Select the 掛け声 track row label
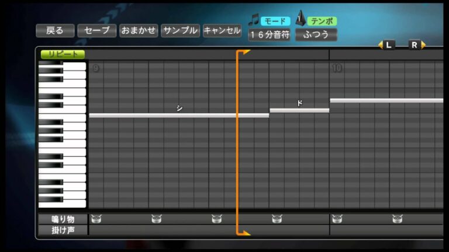This screenshot has height=252, width=449. click(63, 230)
